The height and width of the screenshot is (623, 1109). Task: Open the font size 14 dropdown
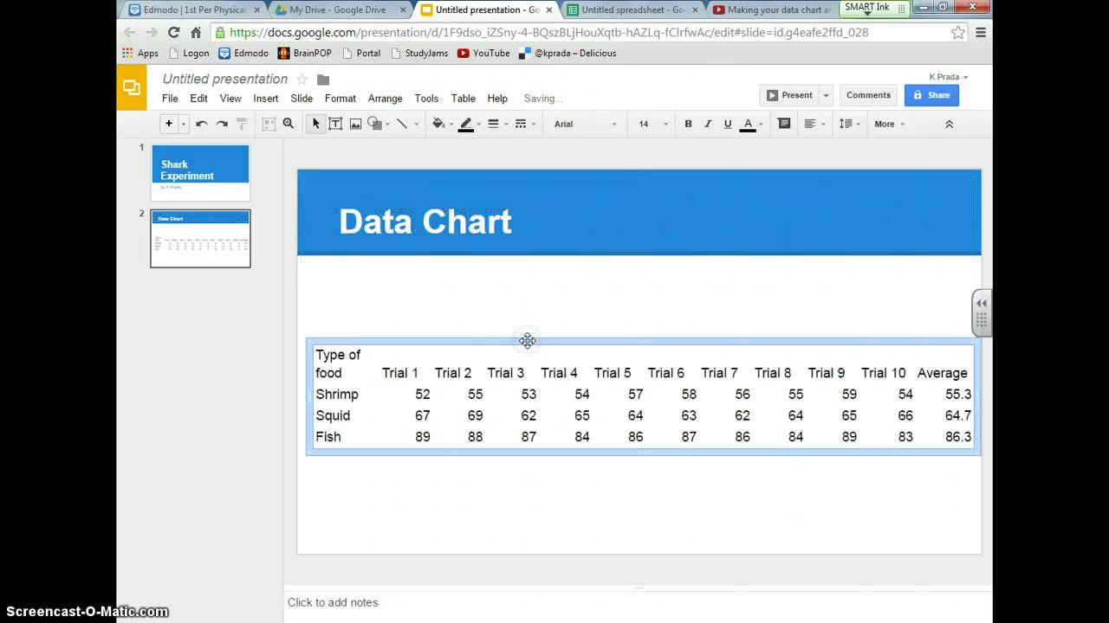[x=653, y=124]
